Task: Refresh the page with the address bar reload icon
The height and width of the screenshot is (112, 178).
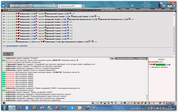Action: pos(56,6)
